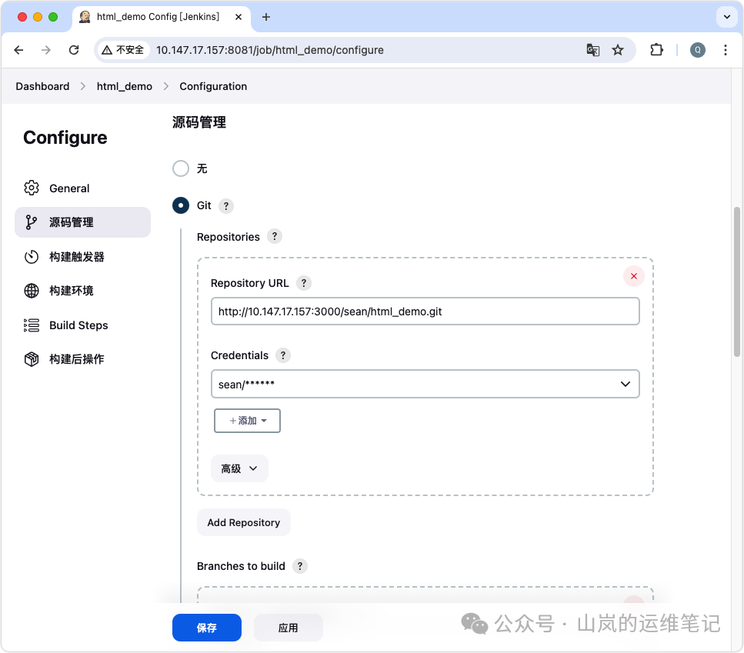
Task: Select the 源码管理 branch icon in sidebar
Action: point(32,222)
